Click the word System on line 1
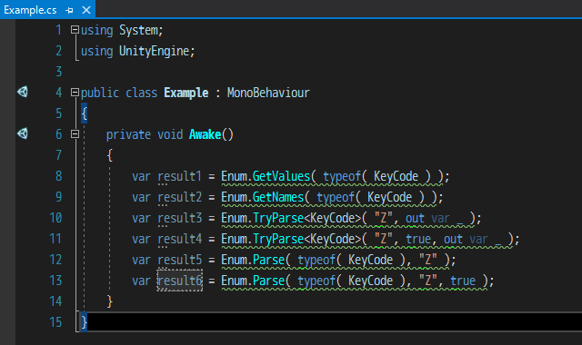Screen dimensions: 582x345 tap(138, 30)
